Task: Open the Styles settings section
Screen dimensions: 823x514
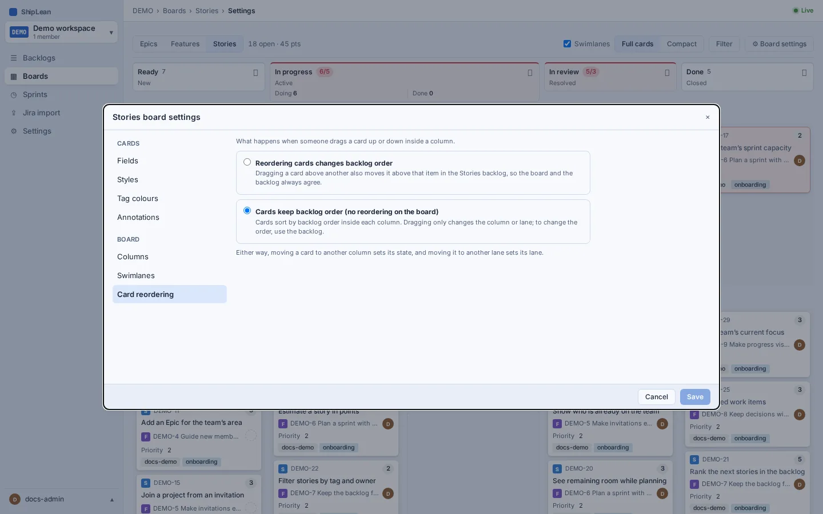Action: [x=169, y=180]
